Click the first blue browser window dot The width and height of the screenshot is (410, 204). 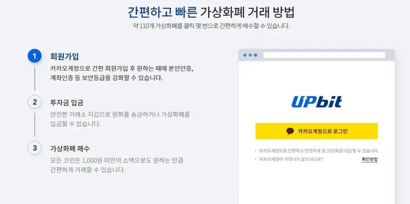coord(245,55)
